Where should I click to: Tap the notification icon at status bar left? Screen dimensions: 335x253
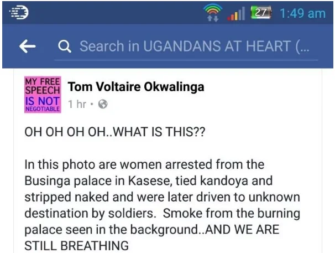tap(17, 13)
